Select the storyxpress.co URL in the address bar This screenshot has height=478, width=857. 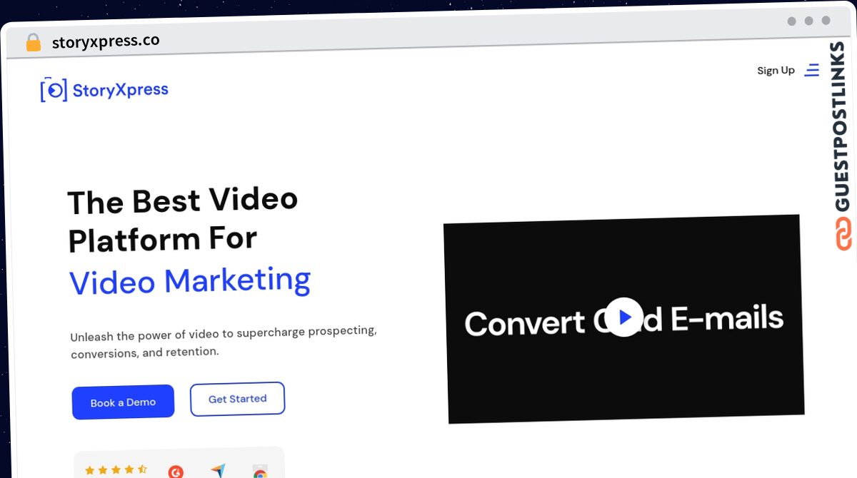(106, 41)
